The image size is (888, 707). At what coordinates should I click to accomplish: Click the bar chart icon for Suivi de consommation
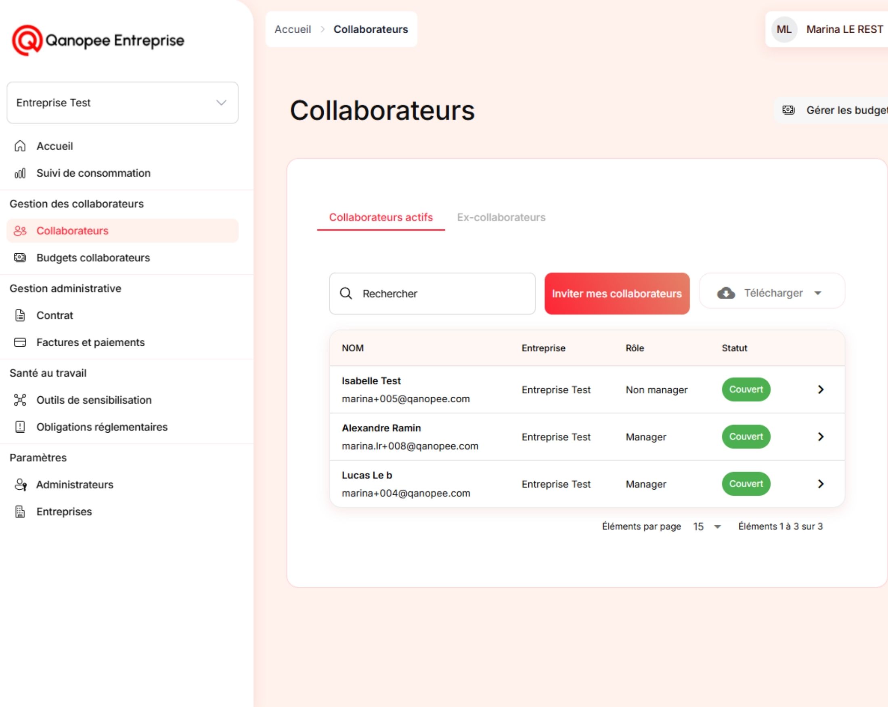point(20,173)
